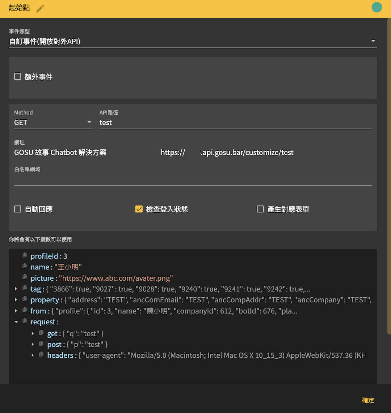Copy the name variable
This screenshot has width=391, height=413.
tap(25, 266)
